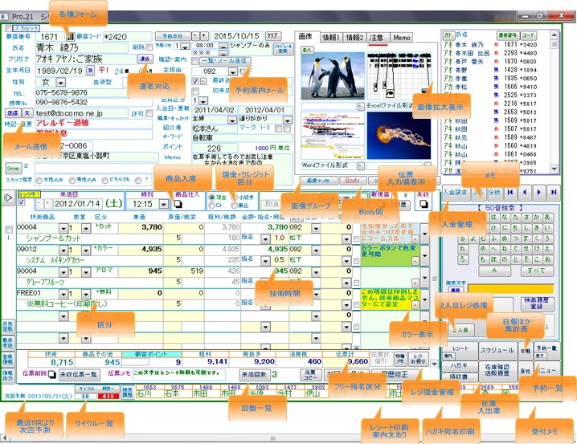577x444 pixels.
Task: Go to next customer record arrow
Action: [x=538, y=193]
